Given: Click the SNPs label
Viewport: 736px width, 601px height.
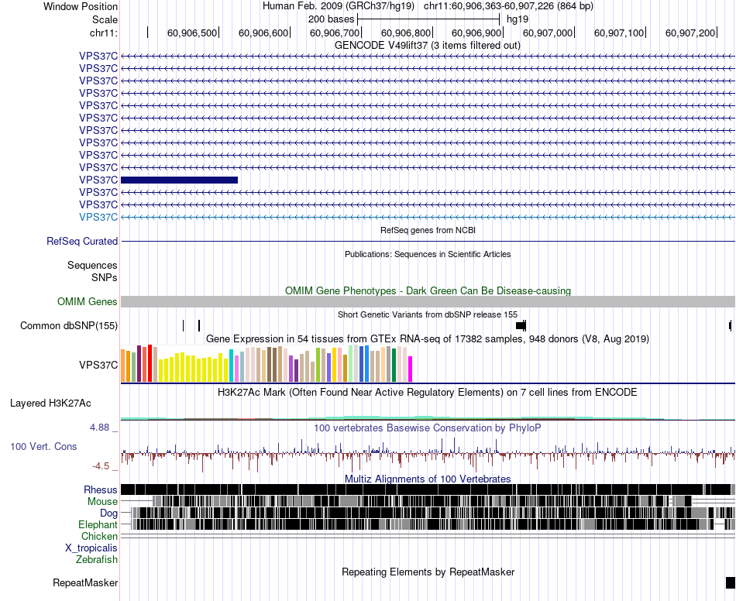Looking at the screenshot, I should coord(105,278).
